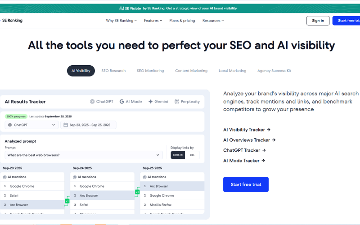Expand the analyzed prompt dropdown
The image size is (360, 225).
pos(84,155)
